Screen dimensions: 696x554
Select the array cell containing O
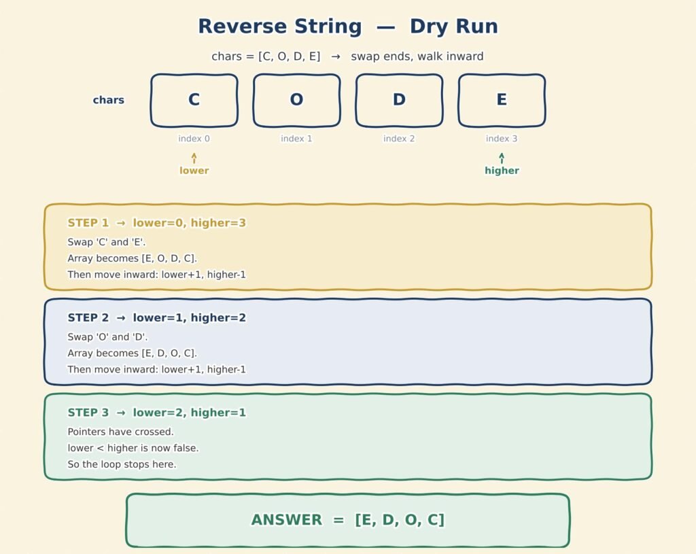tap(296, 101)
